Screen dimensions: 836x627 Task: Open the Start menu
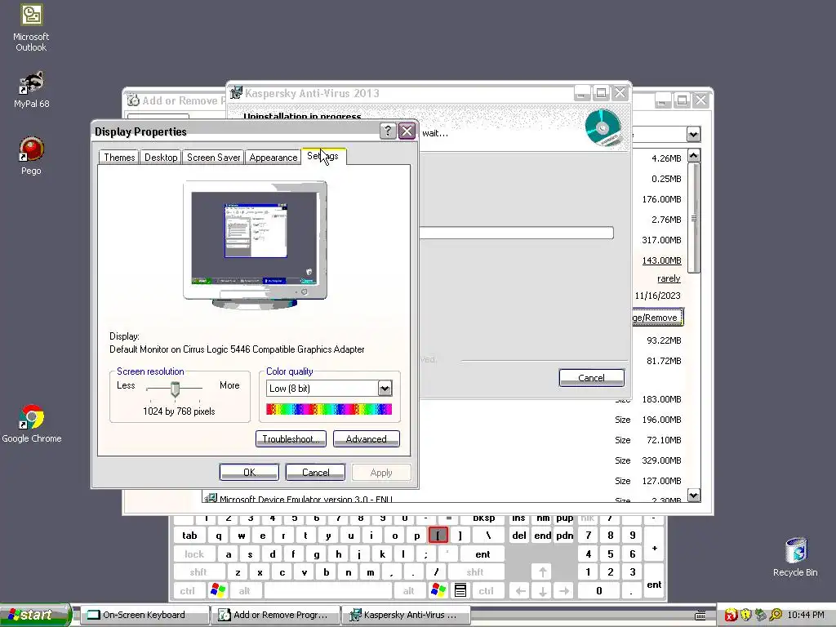coord(35,616)
